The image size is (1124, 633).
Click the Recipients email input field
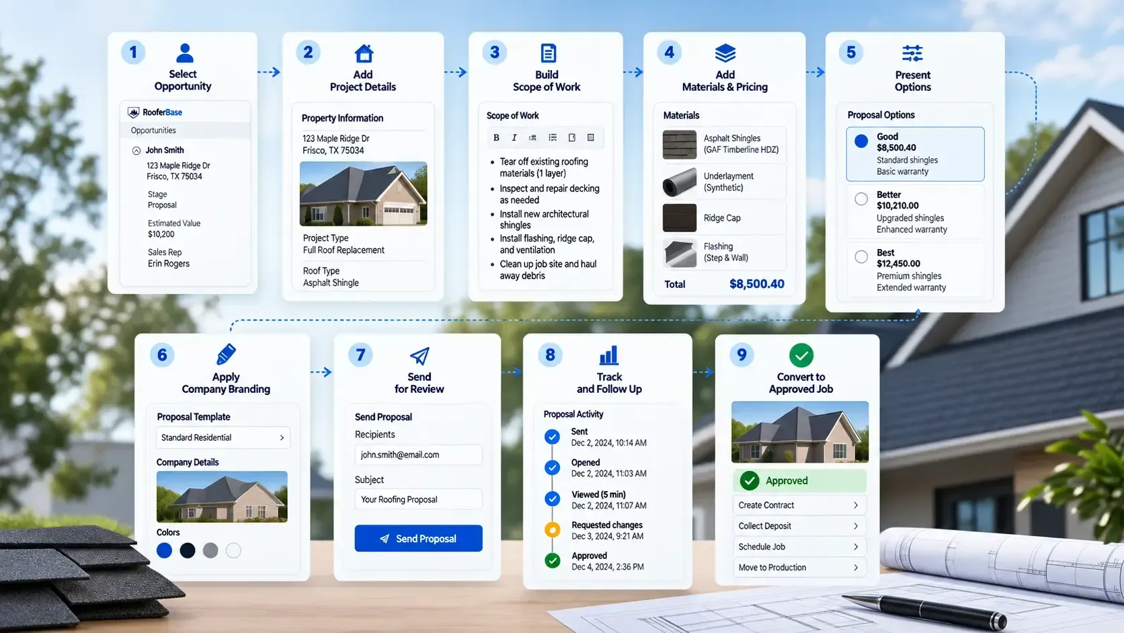click(418, 455)
